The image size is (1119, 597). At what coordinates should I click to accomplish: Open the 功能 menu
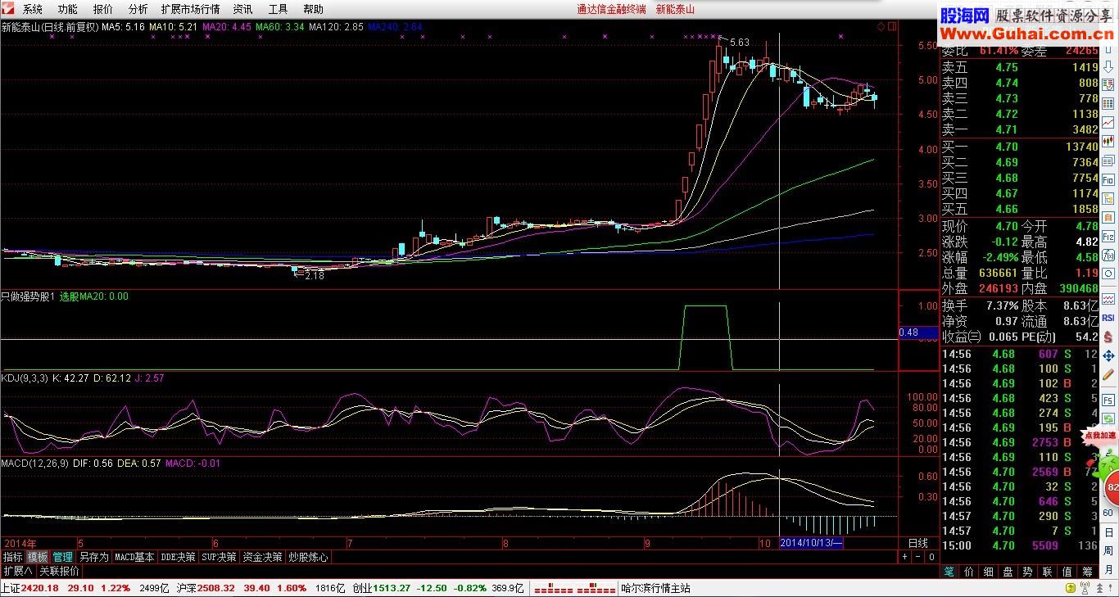tap(68, 9)
